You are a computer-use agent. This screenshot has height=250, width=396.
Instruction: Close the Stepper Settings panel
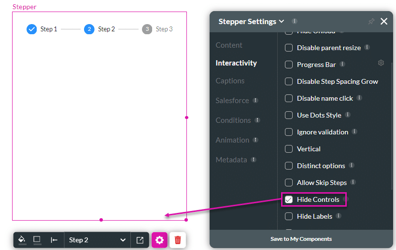pyautogui.click(x=384, y=21)
